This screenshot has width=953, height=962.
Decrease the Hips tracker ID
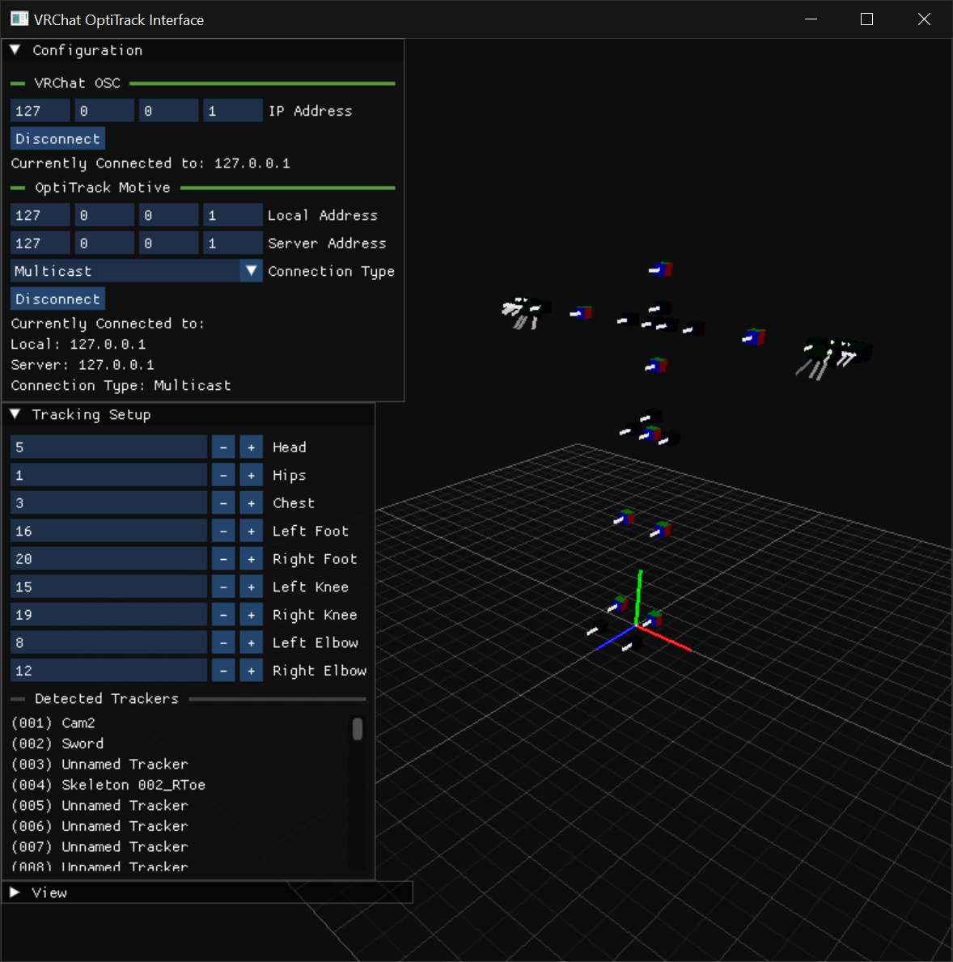tap(222, 474)
